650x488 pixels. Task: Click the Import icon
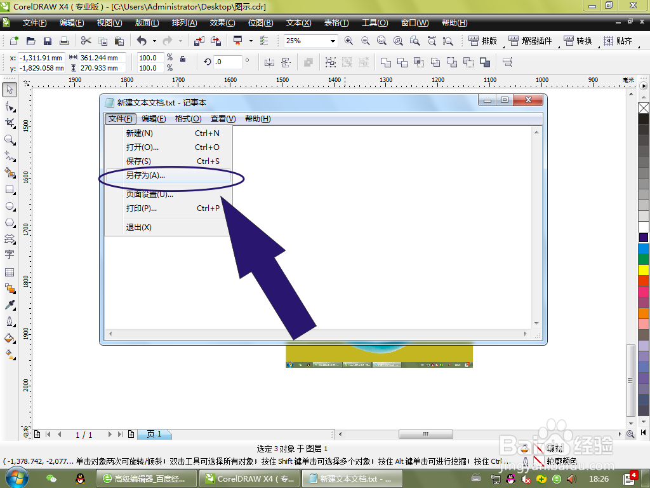point(199,41)
